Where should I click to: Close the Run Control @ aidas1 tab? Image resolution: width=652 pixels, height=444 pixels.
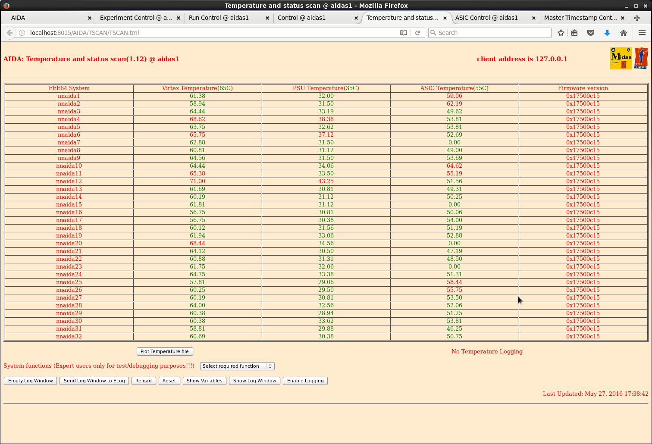[267, 18]
